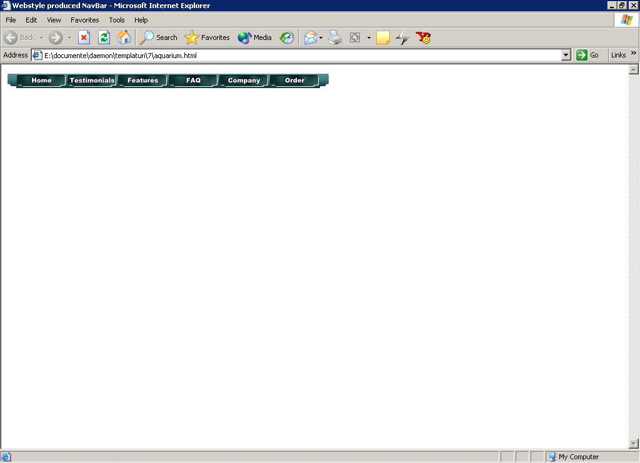Expand the Mail button dropdown arrow

click(321, 37)
